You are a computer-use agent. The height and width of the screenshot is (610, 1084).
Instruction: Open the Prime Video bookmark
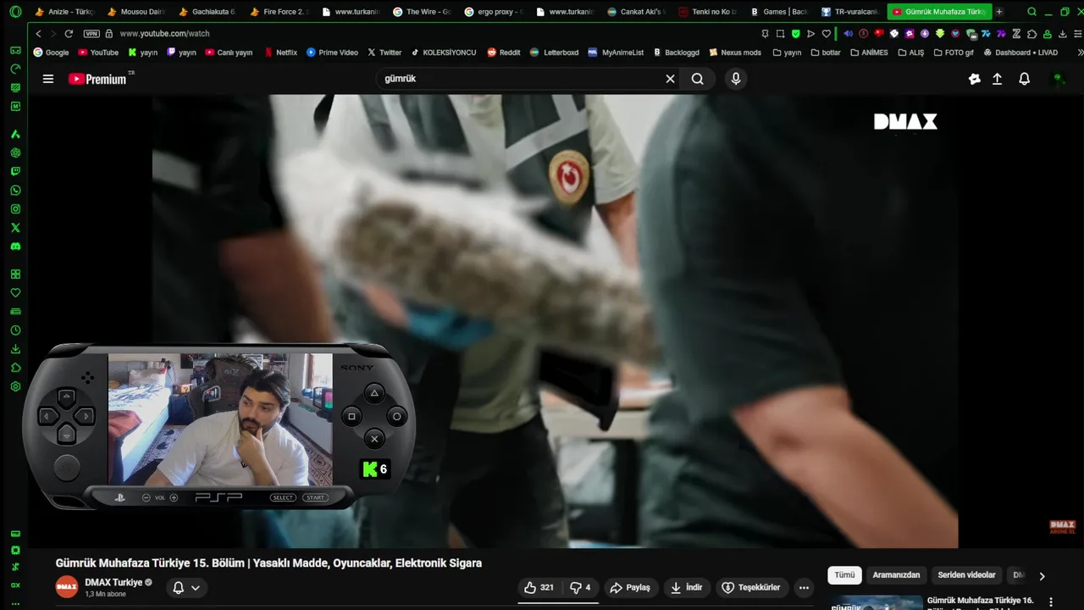pyautogui.click(x=332, y=52)
